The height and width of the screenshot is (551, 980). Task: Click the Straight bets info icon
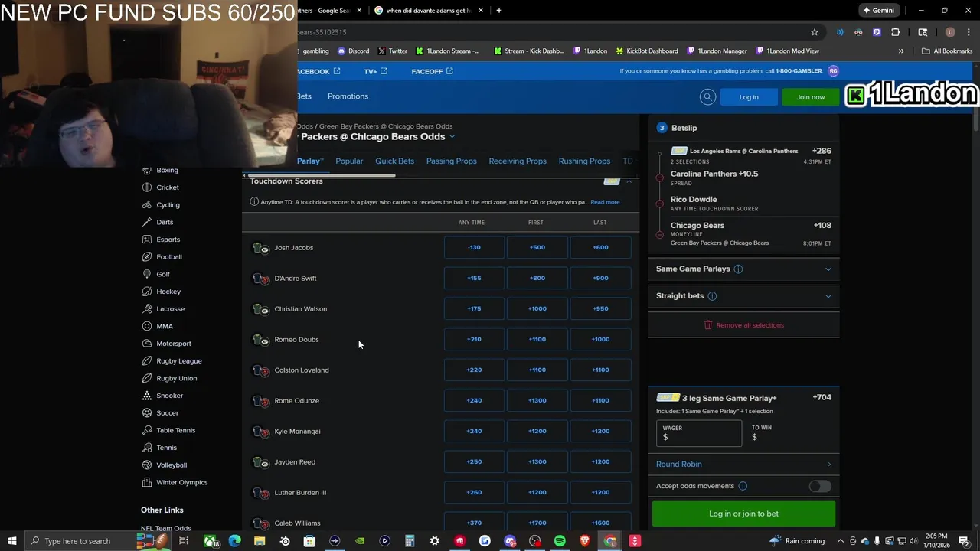(712, 296)
